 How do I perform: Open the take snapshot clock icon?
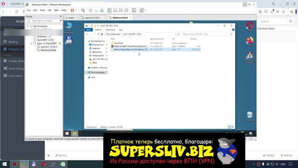click(x=90, y=10)
